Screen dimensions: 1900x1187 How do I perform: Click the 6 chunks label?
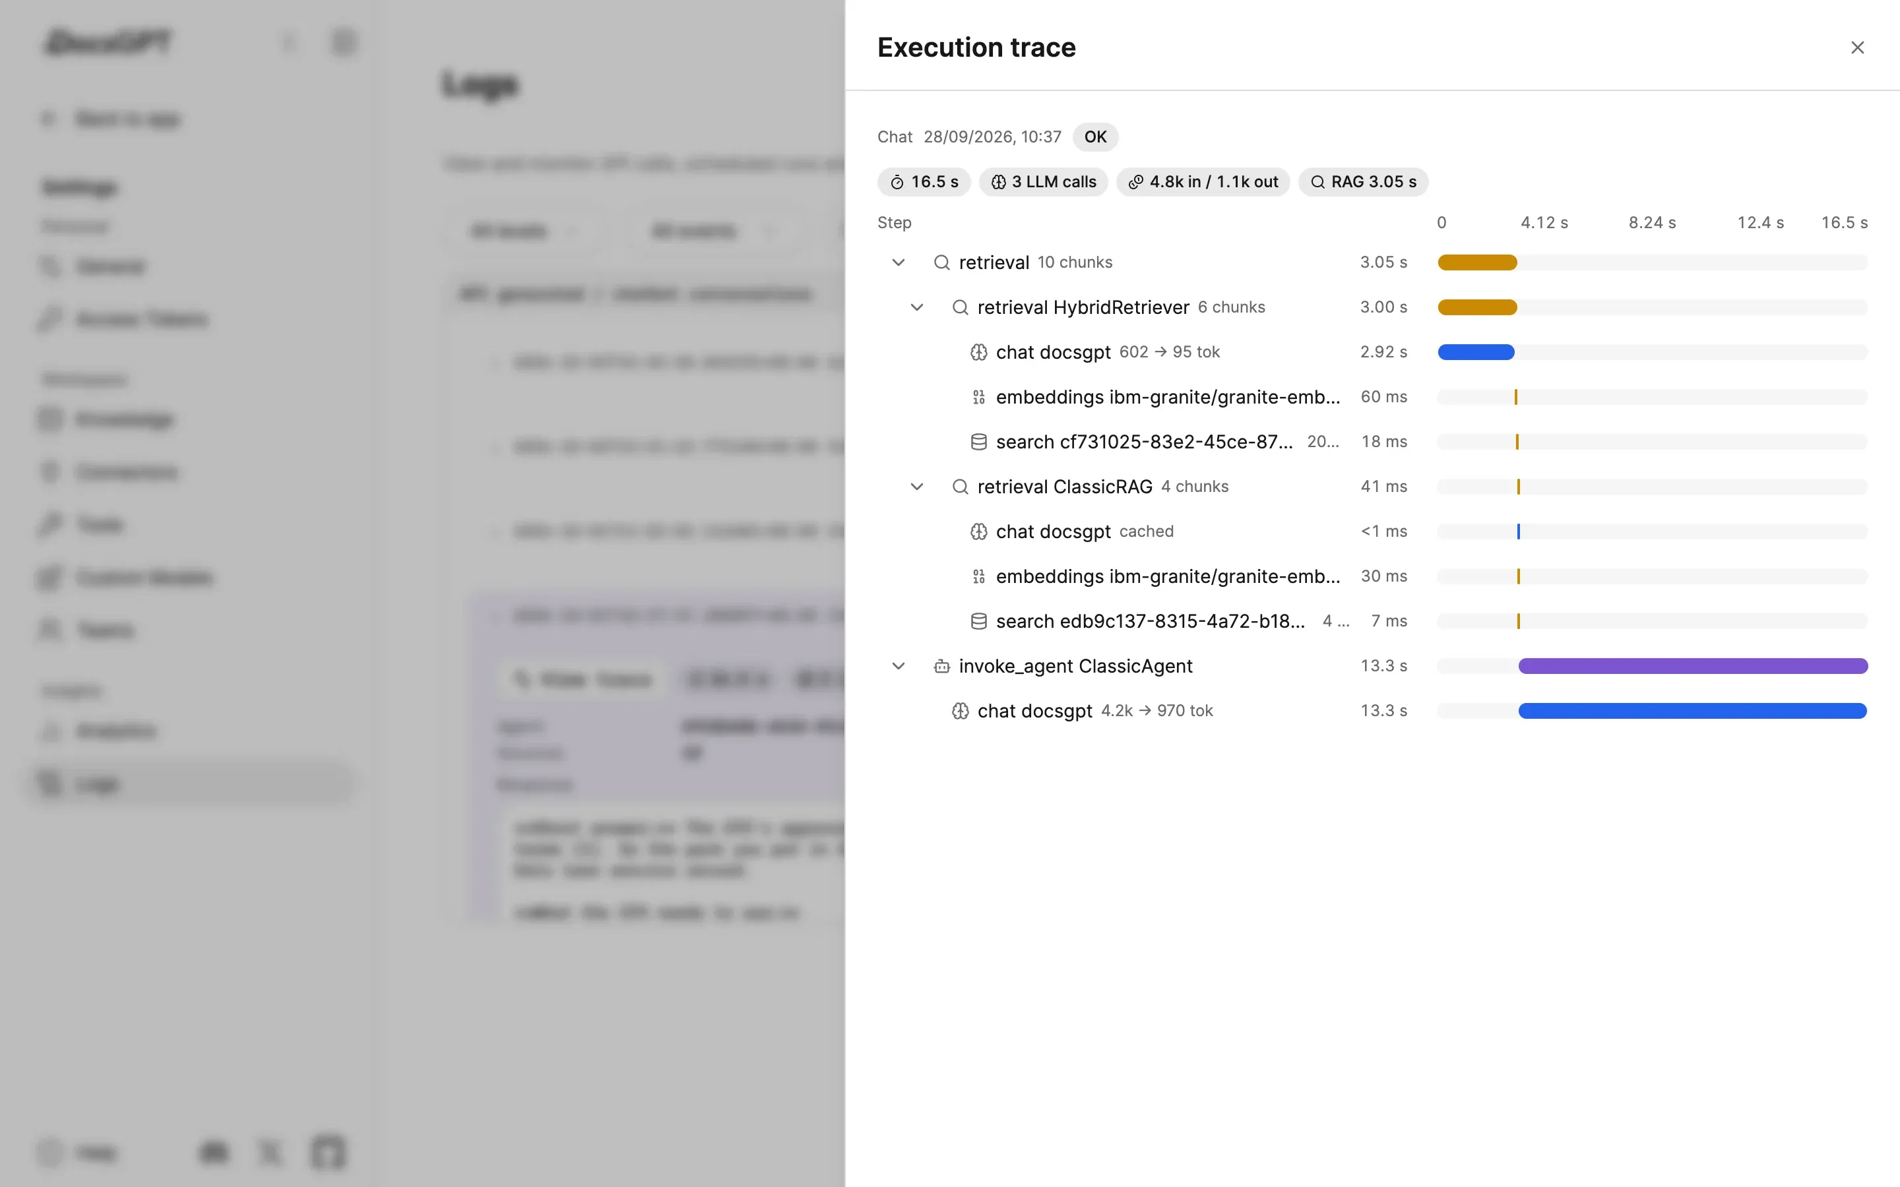click(1231, 307)
